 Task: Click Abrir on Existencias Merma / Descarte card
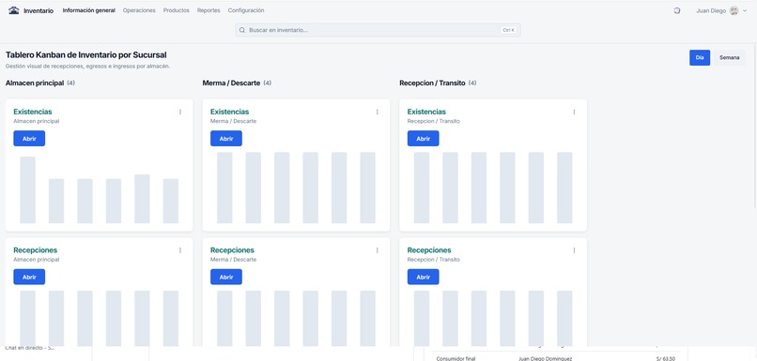(226, 139)
